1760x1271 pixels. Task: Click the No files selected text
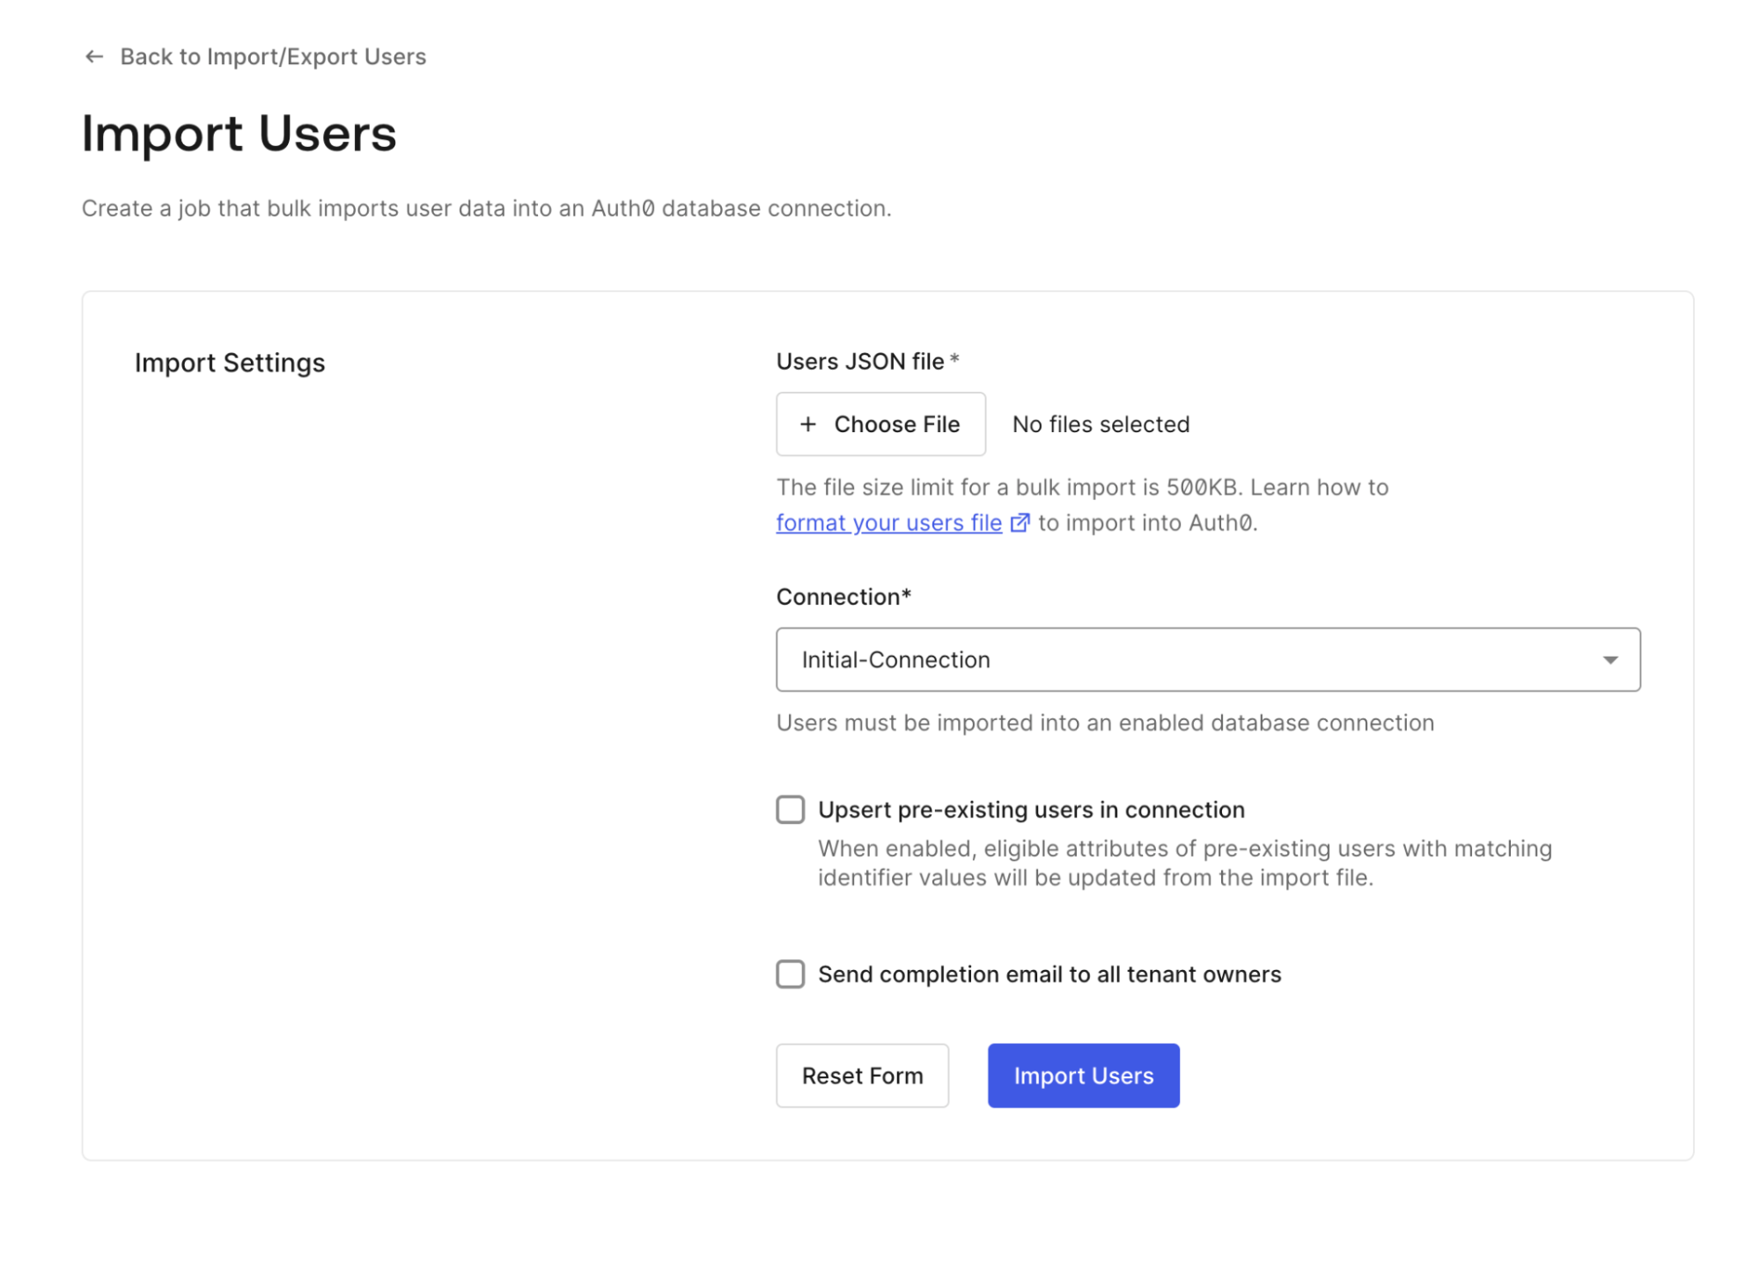[1100, 424]
